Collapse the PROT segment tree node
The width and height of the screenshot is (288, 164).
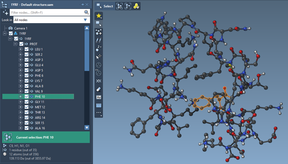pos(15,44)
